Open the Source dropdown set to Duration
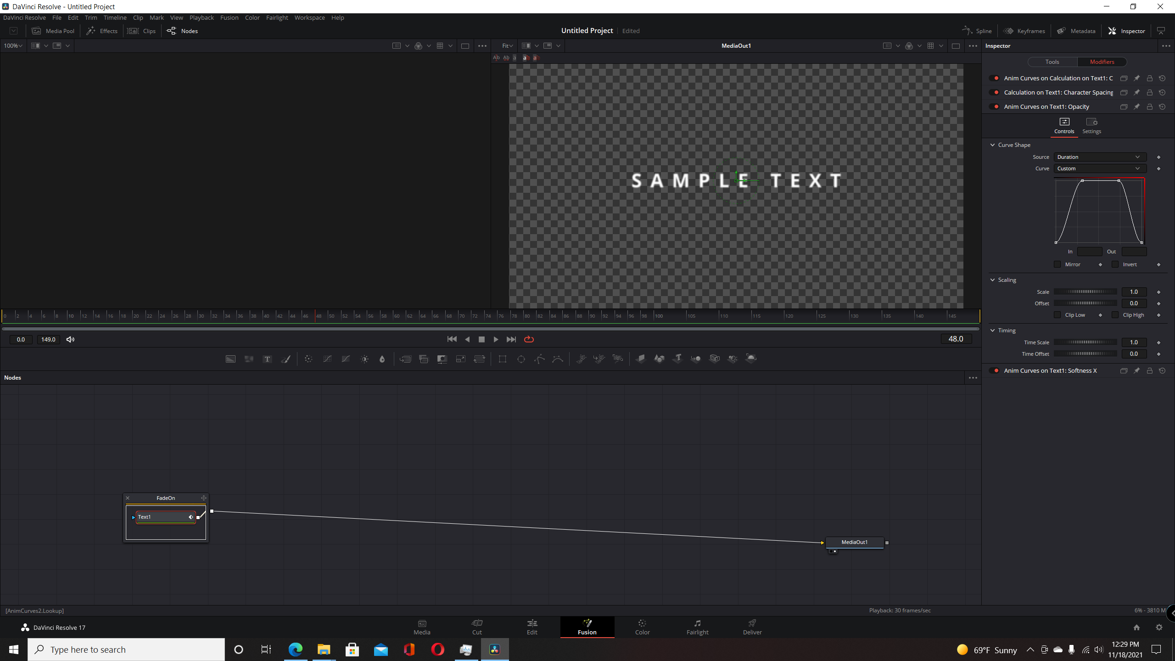The width and height of the screenshot is (1175, 661). tap(1100, 157)
